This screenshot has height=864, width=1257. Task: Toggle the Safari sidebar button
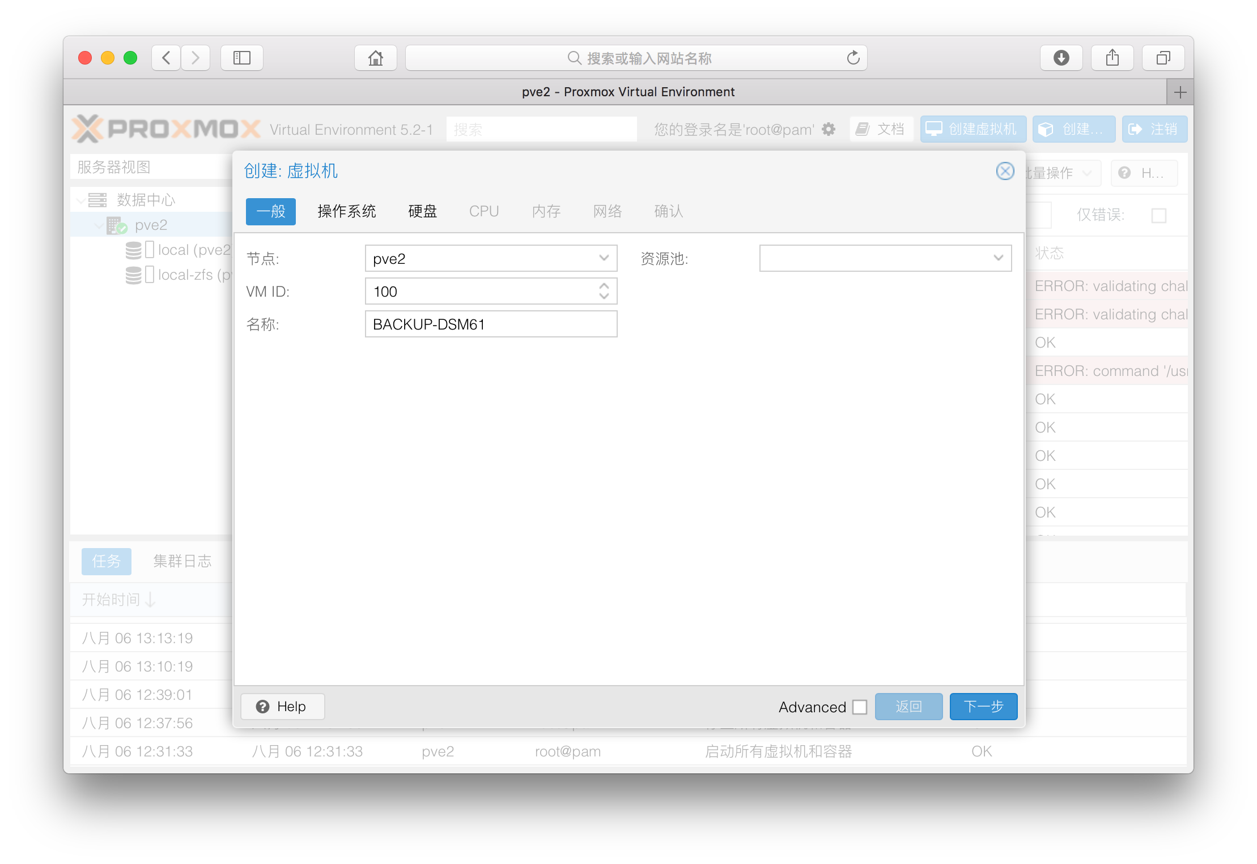(x=242, y=58)
